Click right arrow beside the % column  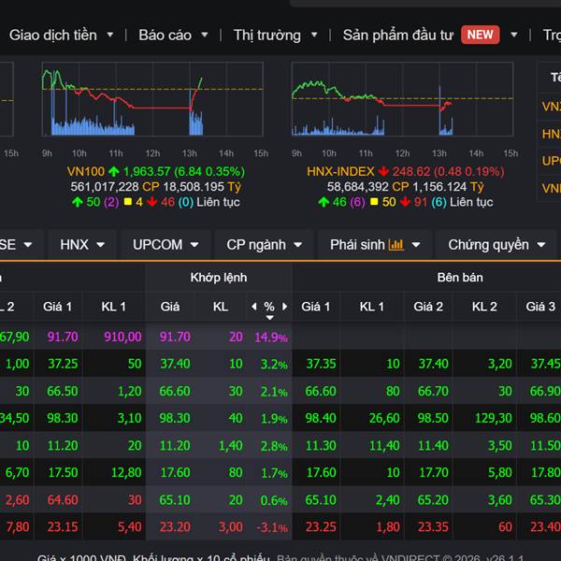[x=284, y=307]
